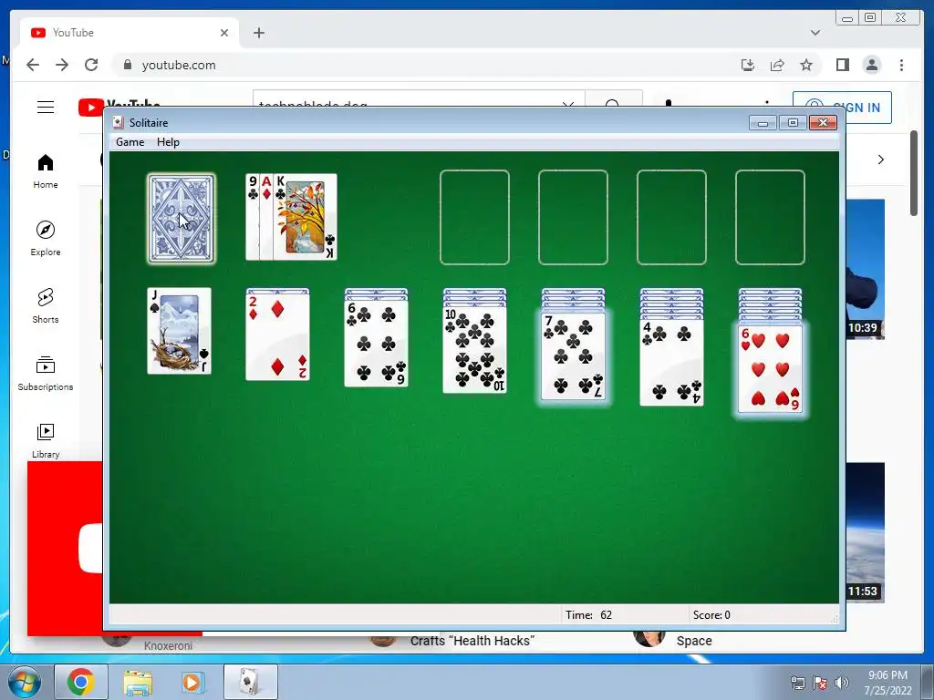Draw cards from the Solitaire stock deck

pyautogui.click(x=182, y=219)
